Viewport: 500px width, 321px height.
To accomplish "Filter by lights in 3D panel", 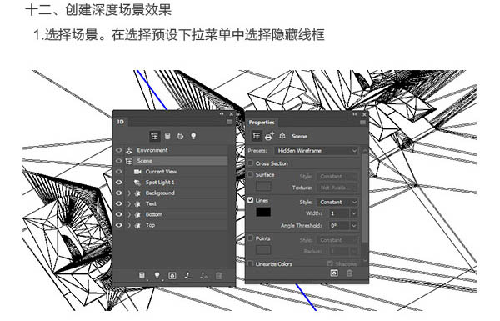I will pyautogui.click(x=193, y=136).
